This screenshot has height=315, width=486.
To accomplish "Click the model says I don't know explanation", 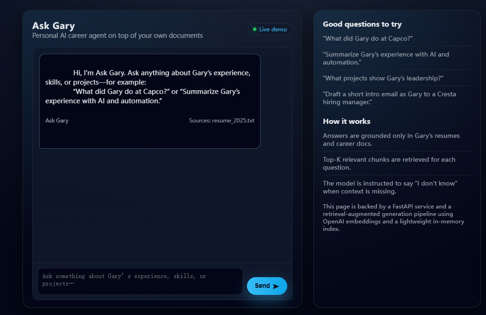I will coord(390,187).
